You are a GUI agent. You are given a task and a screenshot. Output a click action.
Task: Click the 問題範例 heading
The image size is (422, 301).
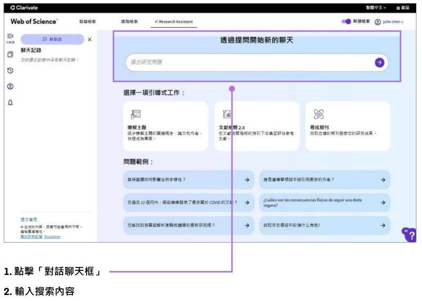click(x=138, y=162)
